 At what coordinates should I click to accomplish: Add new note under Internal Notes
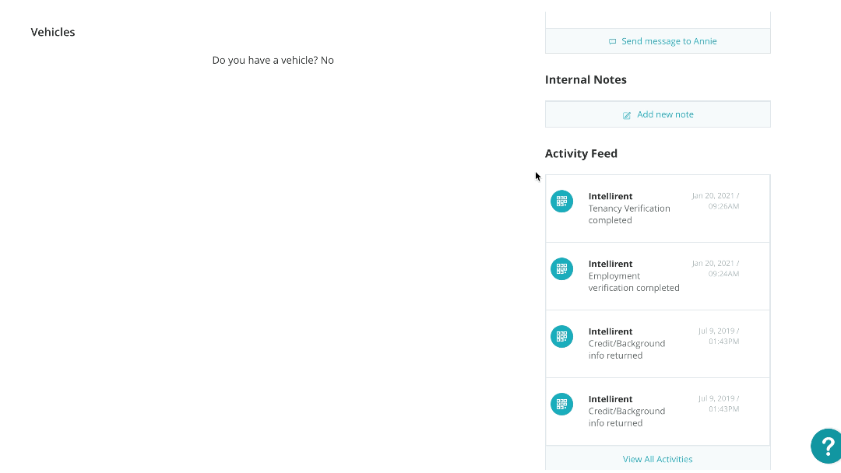[665, 114]
